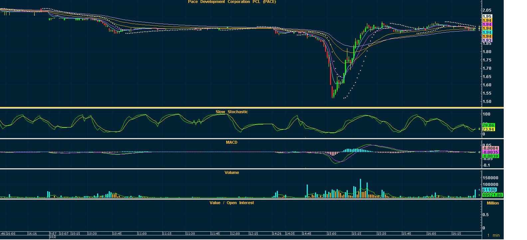Click the cyan 1.94 price label
This screenshot has width=527, height=240.
click(x=487, y=33)
